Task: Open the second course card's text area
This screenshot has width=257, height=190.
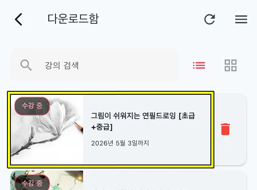Action: pyautogui.click(x=165, y=180)
